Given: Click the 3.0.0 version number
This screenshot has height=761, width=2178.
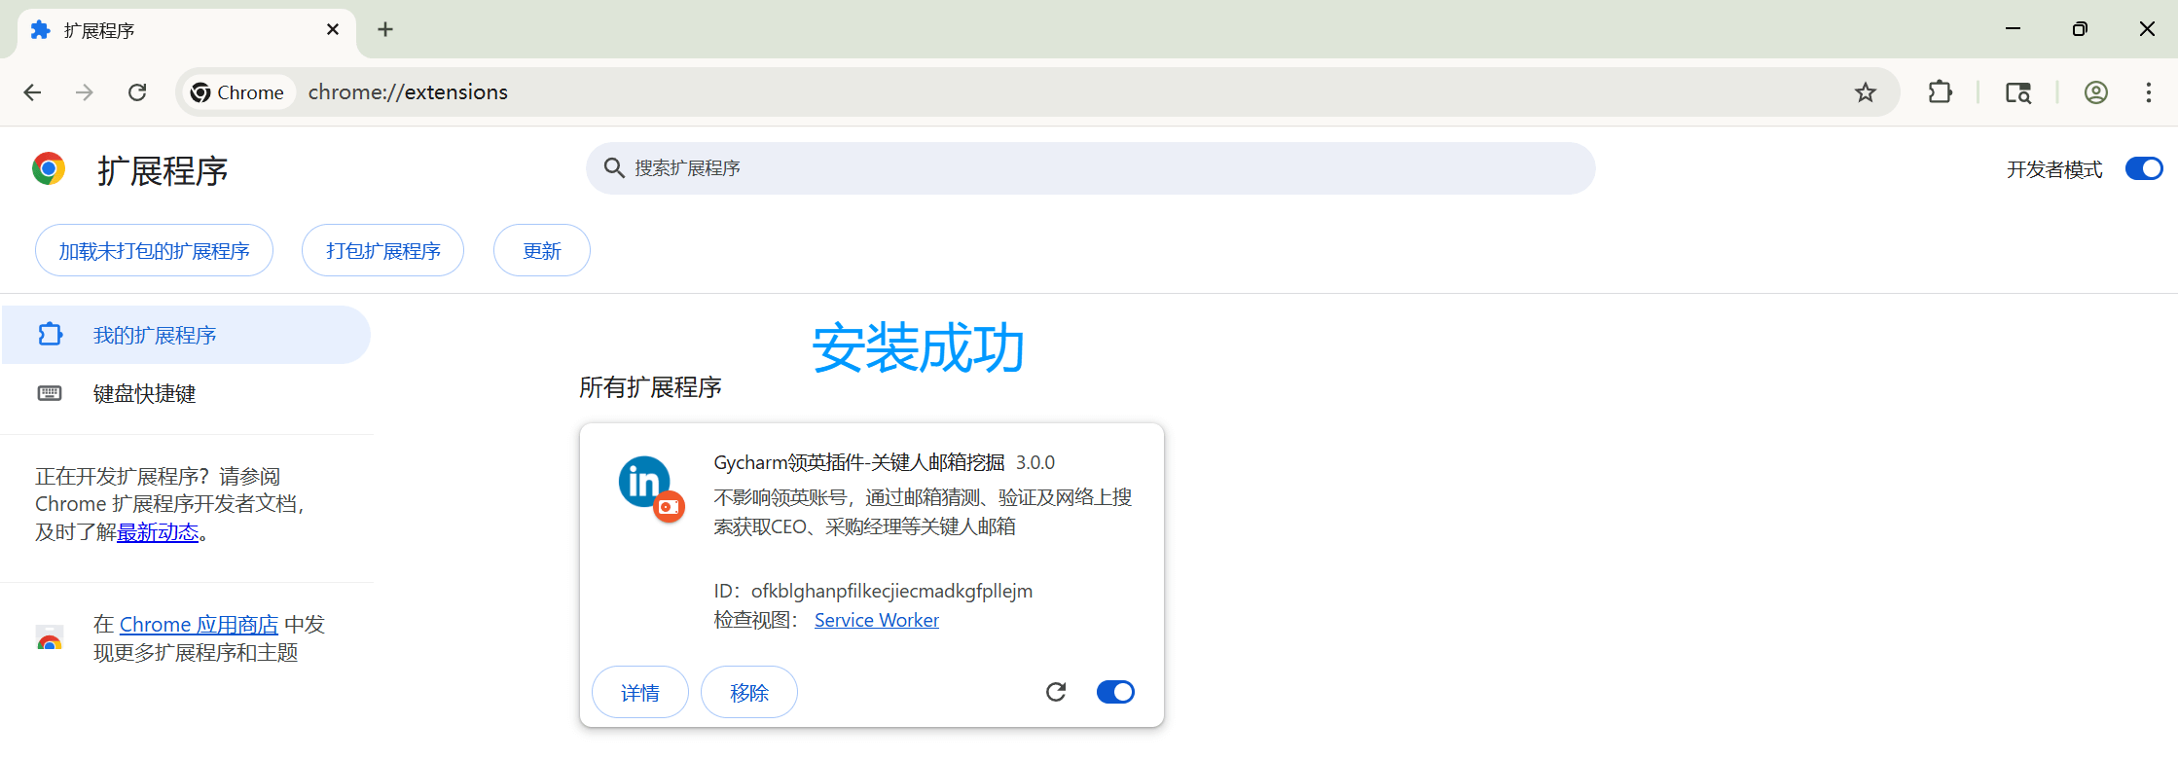Looking at the screenshot, I should pyautogui.click(x=1035, y=462).
